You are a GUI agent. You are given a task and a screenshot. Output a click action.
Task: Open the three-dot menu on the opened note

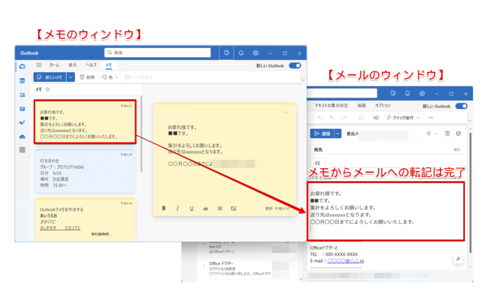click(x=285, y=113)
